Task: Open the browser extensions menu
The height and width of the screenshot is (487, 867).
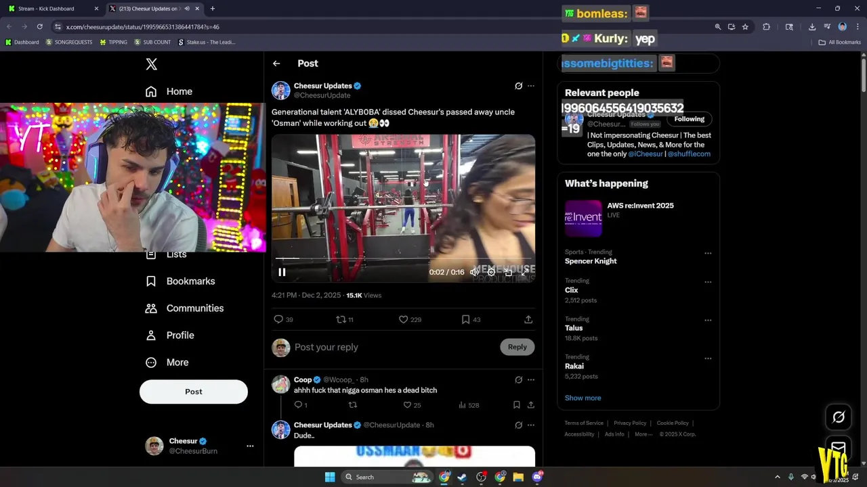Action: [x=766, y=27]
